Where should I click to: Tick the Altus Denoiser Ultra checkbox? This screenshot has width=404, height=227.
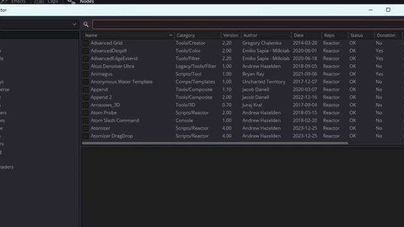click(x=86, y=66)
